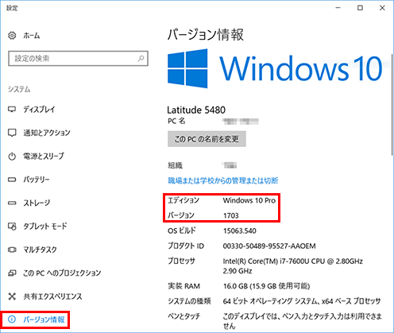The width and height of the screenshot is (394, 333).
Task: Minimize the 設定 window
Action: (338, 8)
